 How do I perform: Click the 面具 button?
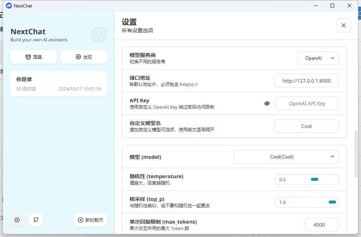[33, 57]
